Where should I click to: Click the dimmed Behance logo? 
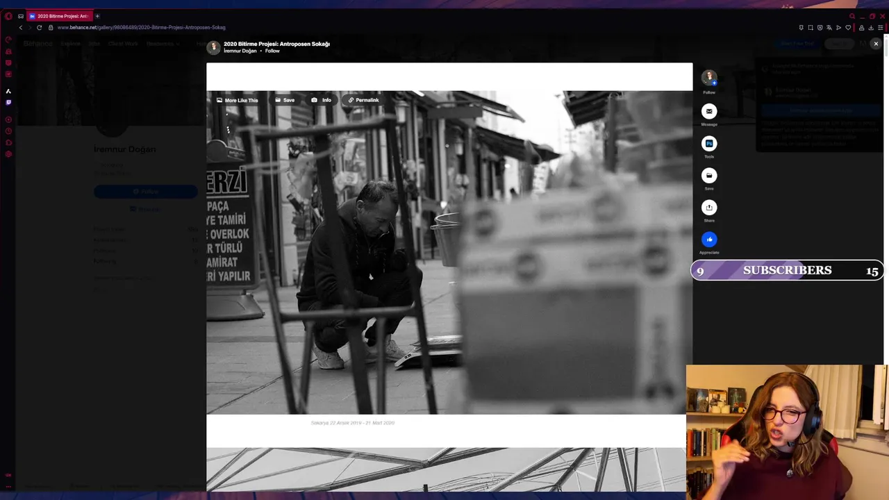[38, 44]
